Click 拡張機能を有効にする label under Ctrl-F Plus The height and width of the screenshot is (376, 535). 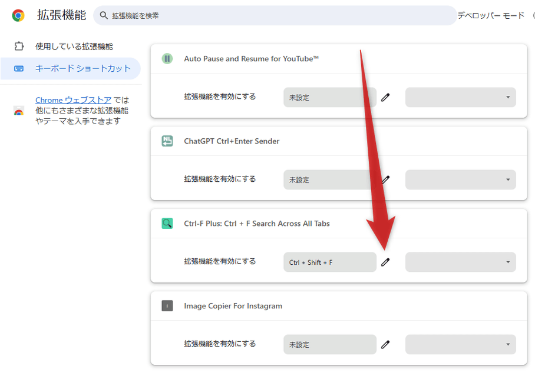pos(220,261)
